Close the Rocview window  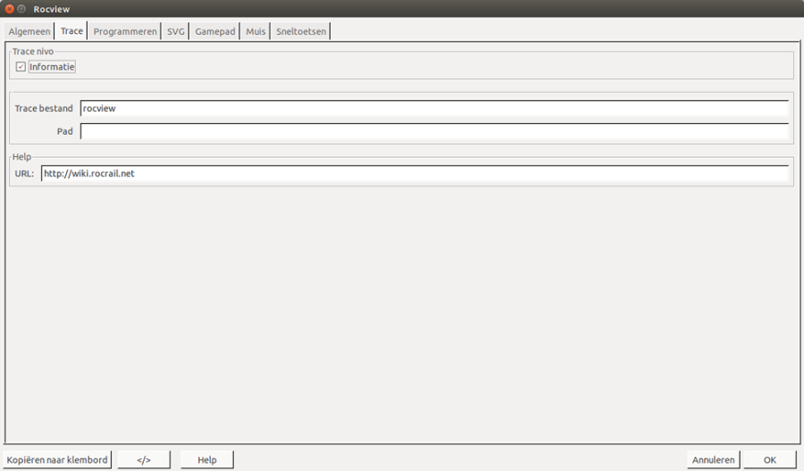tap(9, 9)
